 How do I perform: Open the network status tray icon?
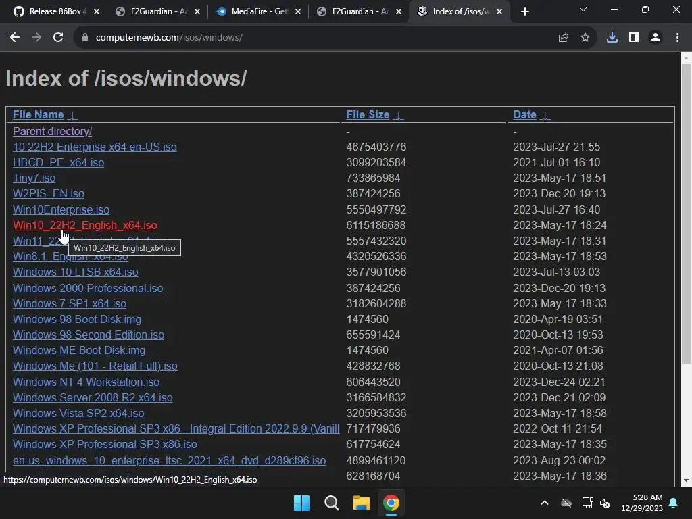coord(587,503)
